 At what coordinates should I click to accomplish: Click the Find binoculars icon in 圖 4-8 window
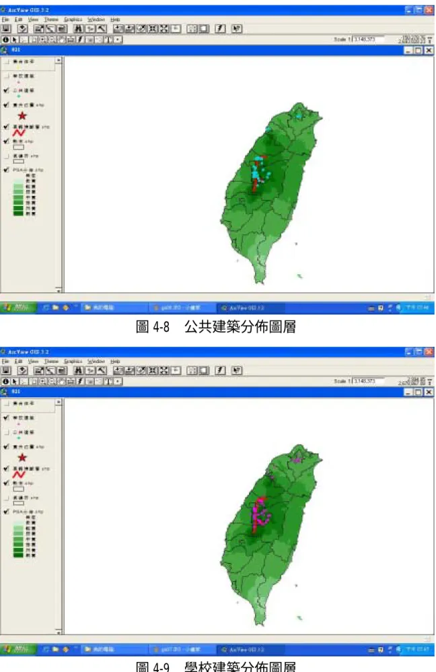coord(78,29)
